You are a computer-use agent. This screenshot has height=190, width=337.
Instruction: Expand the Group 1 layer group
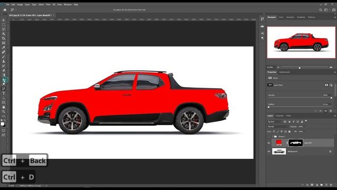point(273,136)
